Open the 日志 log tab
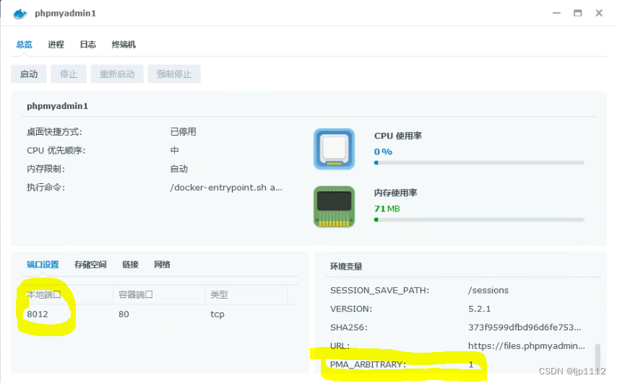Screen dimensions: 617x383 tap(87, 45)
